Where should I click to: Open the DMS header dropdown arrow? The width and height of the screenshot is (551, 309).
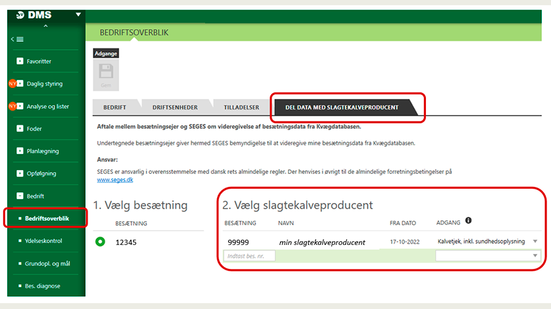(x=78, y=14)
